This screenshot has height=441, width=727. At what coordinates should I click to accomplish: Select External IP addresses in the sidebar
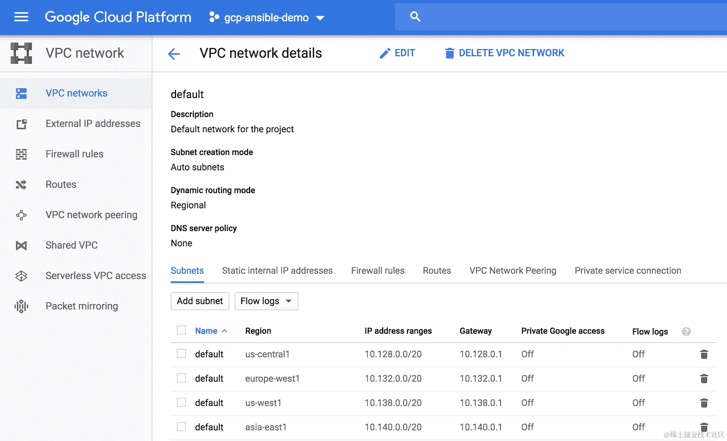pyautogui.click(x=76, y=124)
